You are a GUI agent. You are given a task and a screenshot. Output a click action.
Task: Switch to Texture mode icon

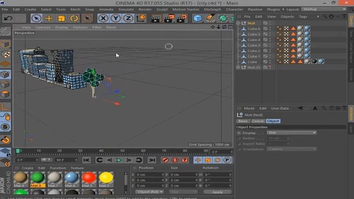tap(5, 54)
